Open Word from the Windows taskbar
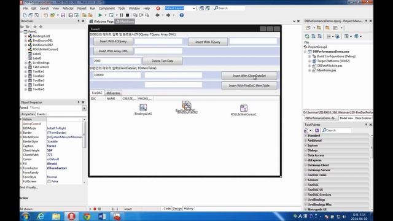 tap(102, 217)
